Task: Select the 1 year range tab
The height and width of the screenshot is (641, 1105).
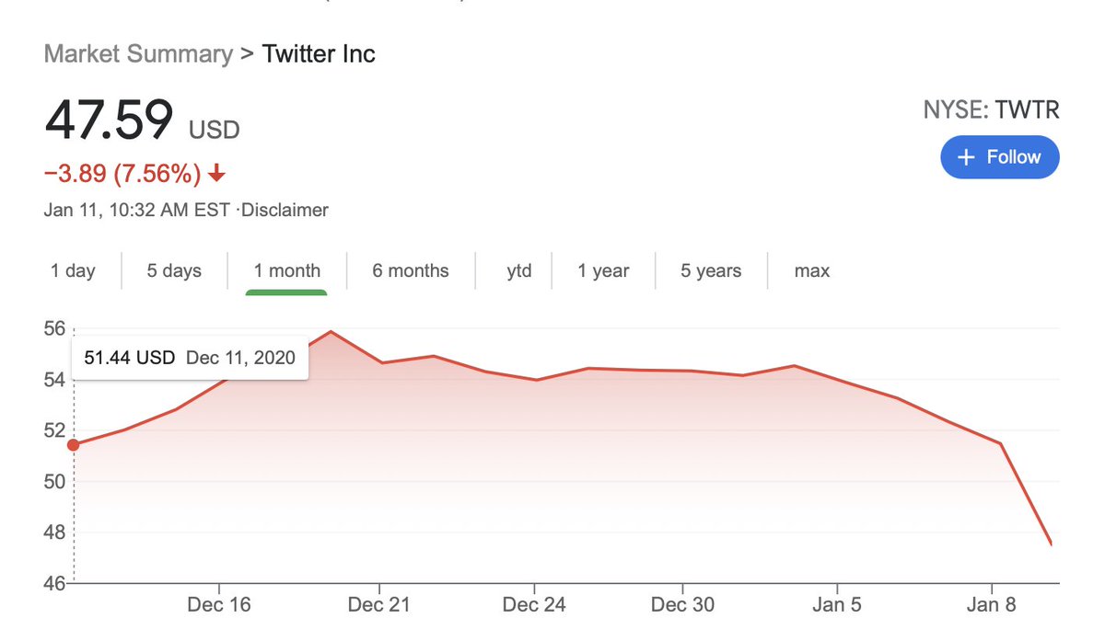Action: (x=603, y=271)
